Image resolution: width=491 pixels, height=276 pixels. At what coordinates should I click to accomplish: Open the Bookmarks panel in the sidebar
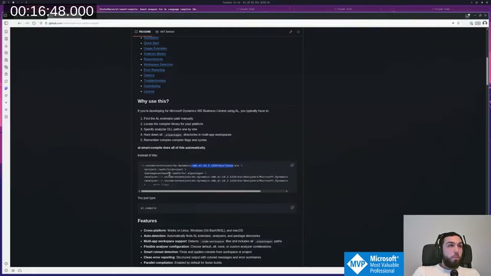(6, 32)
